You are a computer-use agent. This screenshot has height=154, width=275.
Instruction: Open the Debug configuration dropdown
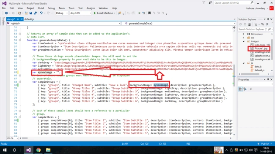click(x=62, y=13)
